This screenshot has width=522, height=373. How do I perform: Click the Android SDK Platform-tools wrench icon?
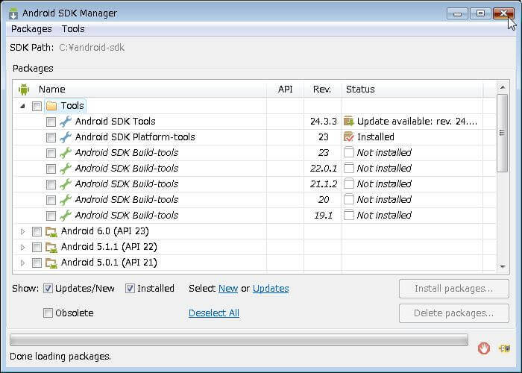[x=66, y=137]
